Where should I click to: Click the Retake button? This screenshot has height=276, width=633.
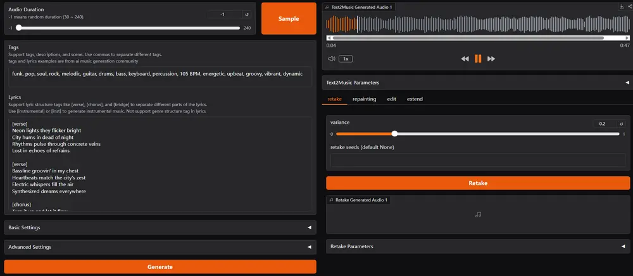pyautogui.click(x=478, y=183)
